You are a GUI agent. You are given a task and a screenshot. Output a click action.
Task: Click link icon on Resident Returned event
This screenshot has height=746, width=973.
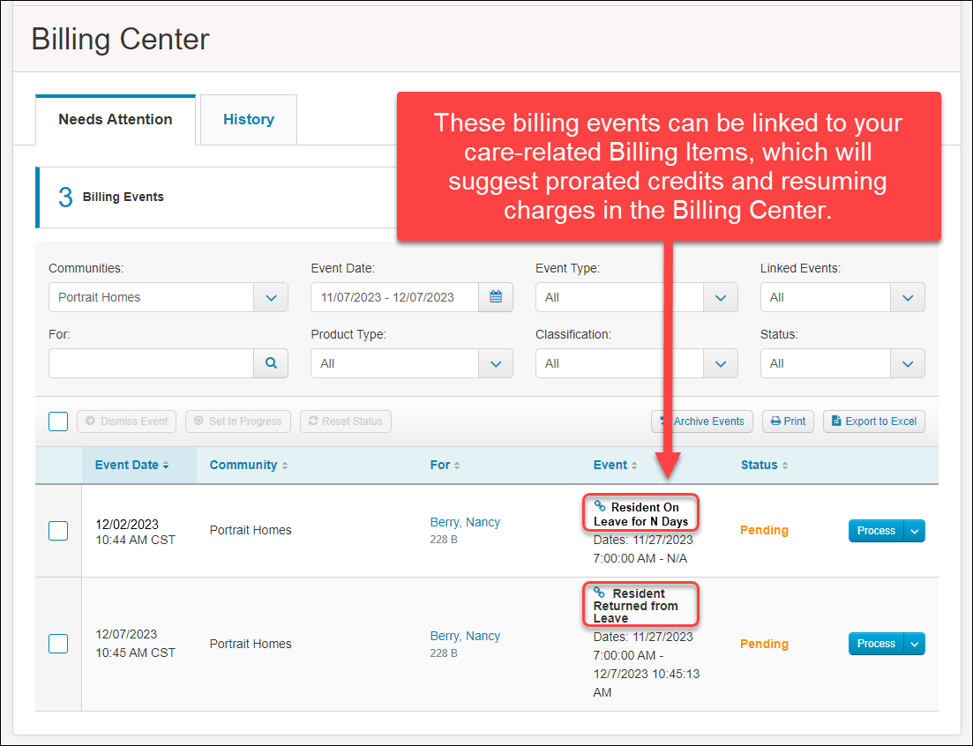(600, 593)
